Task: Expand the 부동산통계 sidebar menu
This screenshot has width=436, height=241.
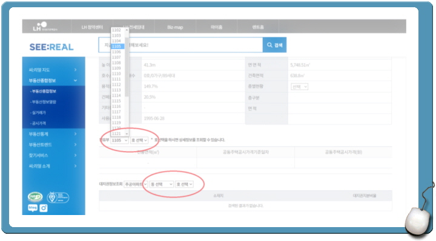Action: (x=53, y=134)
